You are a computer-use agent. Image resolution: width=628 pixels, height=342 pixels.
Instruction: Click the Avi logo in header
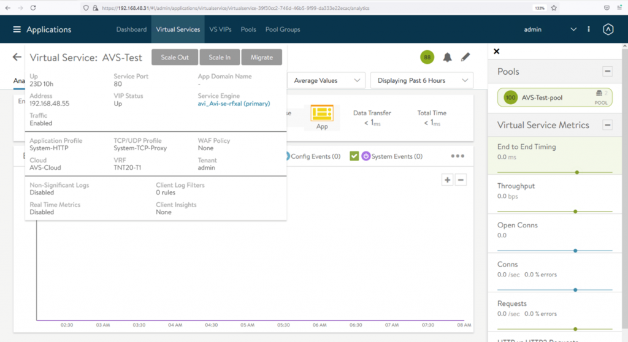(608, 29)
